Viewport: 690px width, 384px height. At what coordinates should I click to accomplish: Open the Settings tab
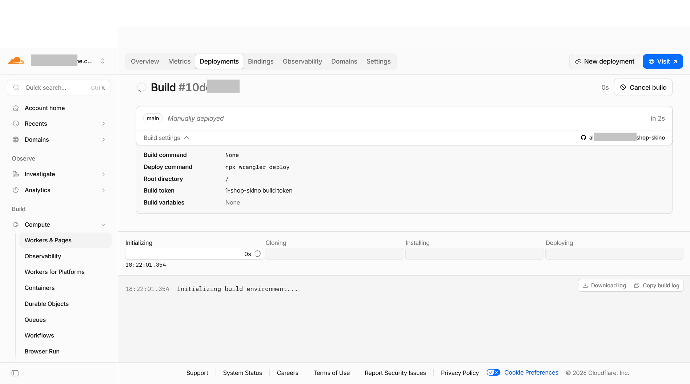point(378,61)
